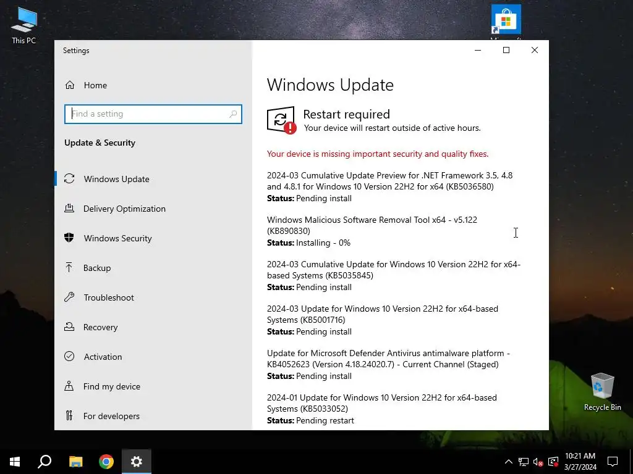Open the Action Center notifications

click(x=613, y=462)
